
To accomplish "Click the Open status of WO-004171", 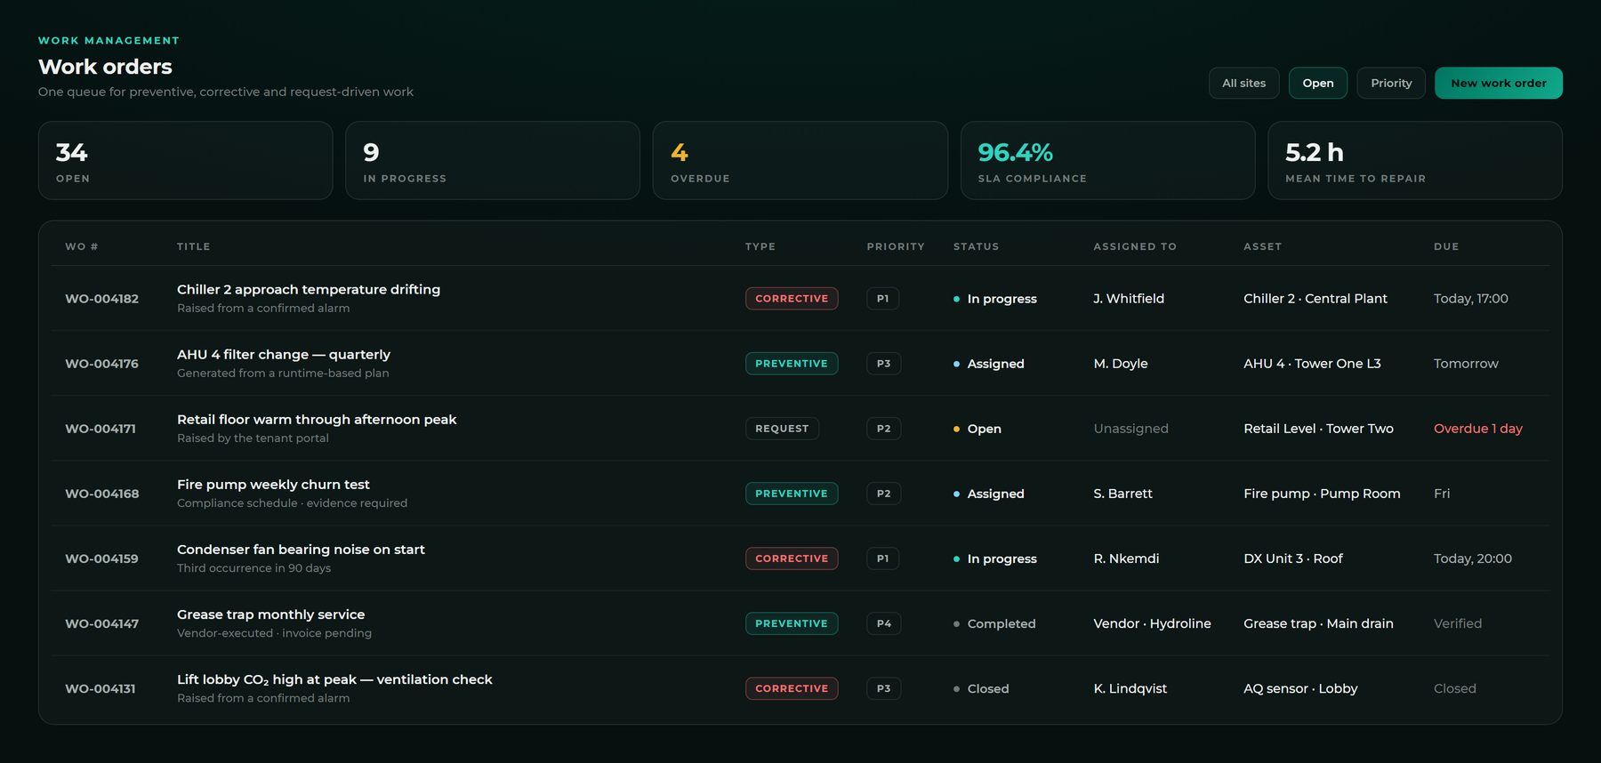I will tap(977, 429).
